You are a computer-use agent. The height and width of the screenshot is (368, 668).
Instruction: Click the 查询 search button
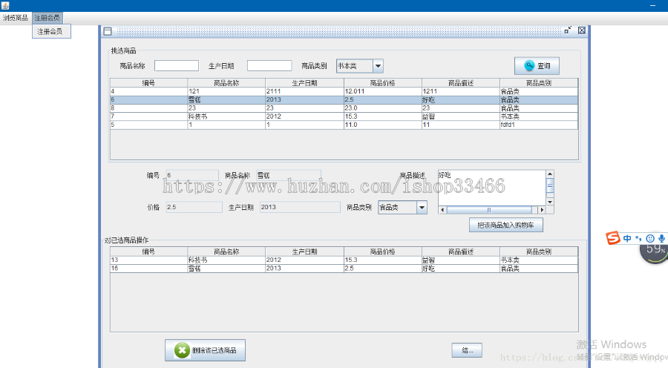coord(537,66)
